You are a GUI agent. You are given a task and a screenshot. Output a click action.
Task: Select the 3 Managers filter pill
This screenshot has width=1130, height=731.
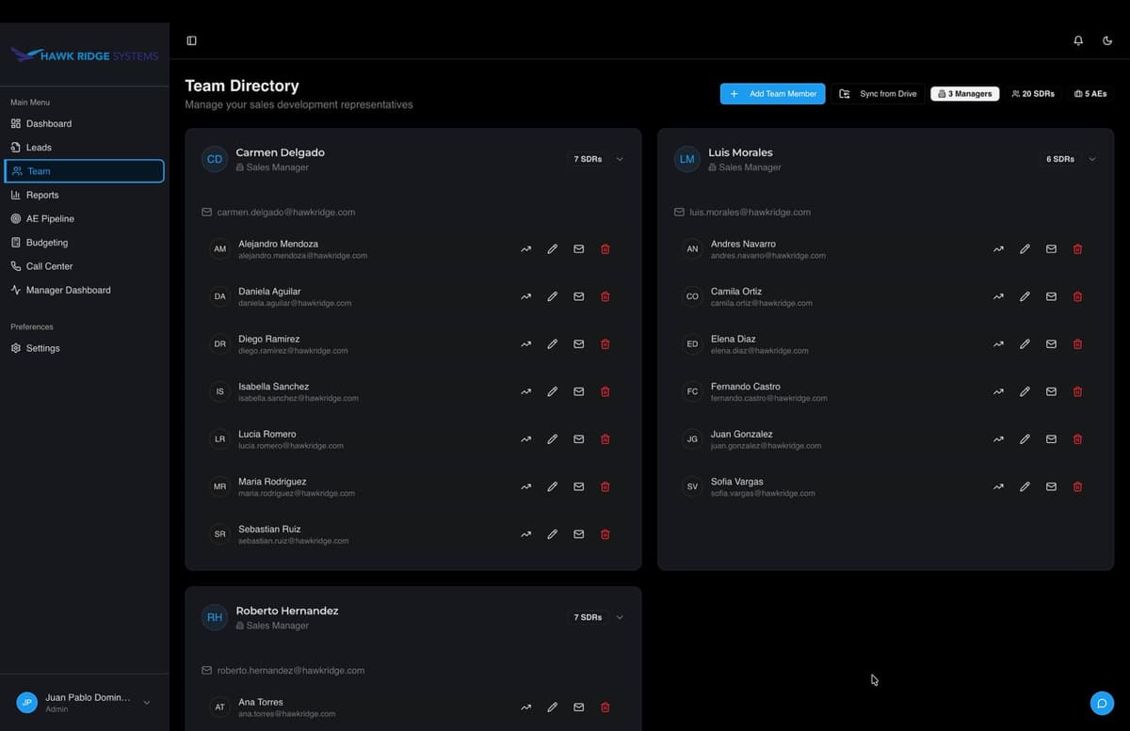(x=964, y=93)
